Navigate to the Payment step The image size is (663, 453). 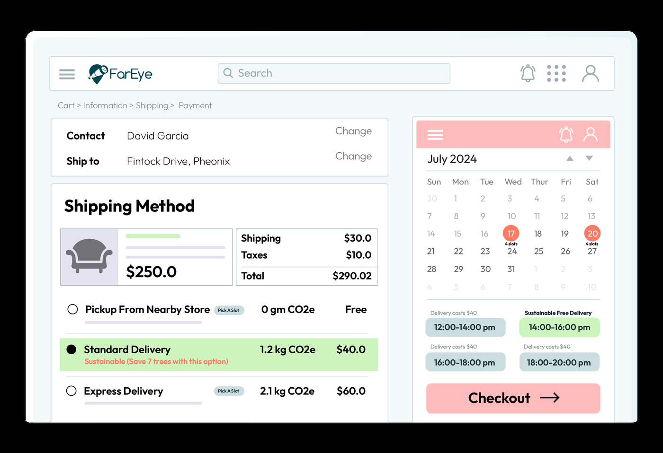coord(195,105)
